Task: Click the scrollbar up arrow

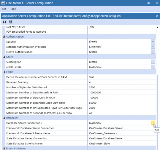Action: click(x=158, y=27)
